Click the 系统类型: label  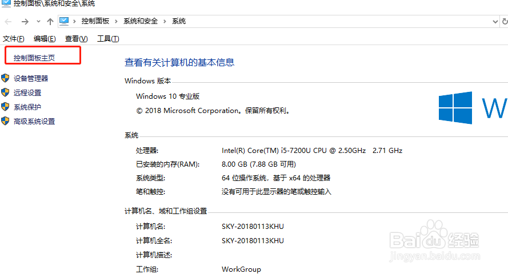point(151,178)
